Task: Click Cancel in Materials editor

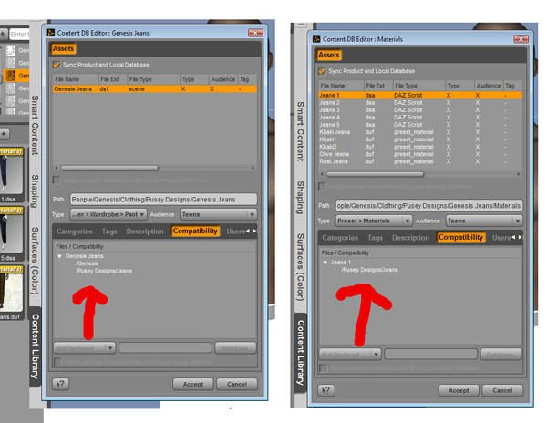Action: click(x=502, y=390)
